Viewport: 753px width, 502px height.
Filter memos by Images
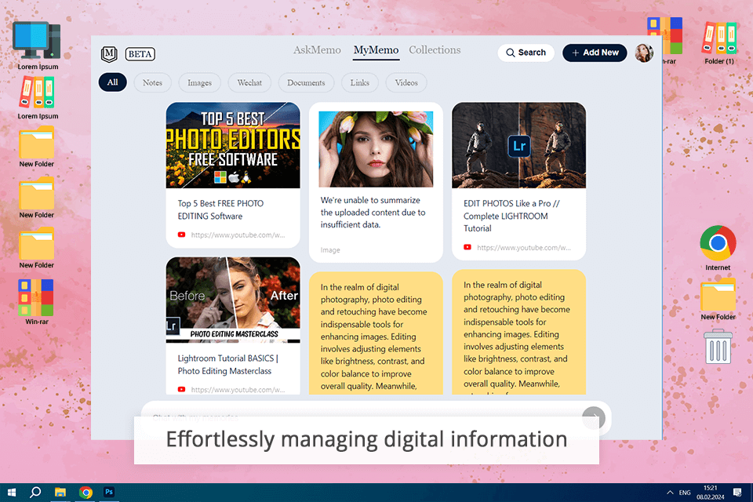199,82
